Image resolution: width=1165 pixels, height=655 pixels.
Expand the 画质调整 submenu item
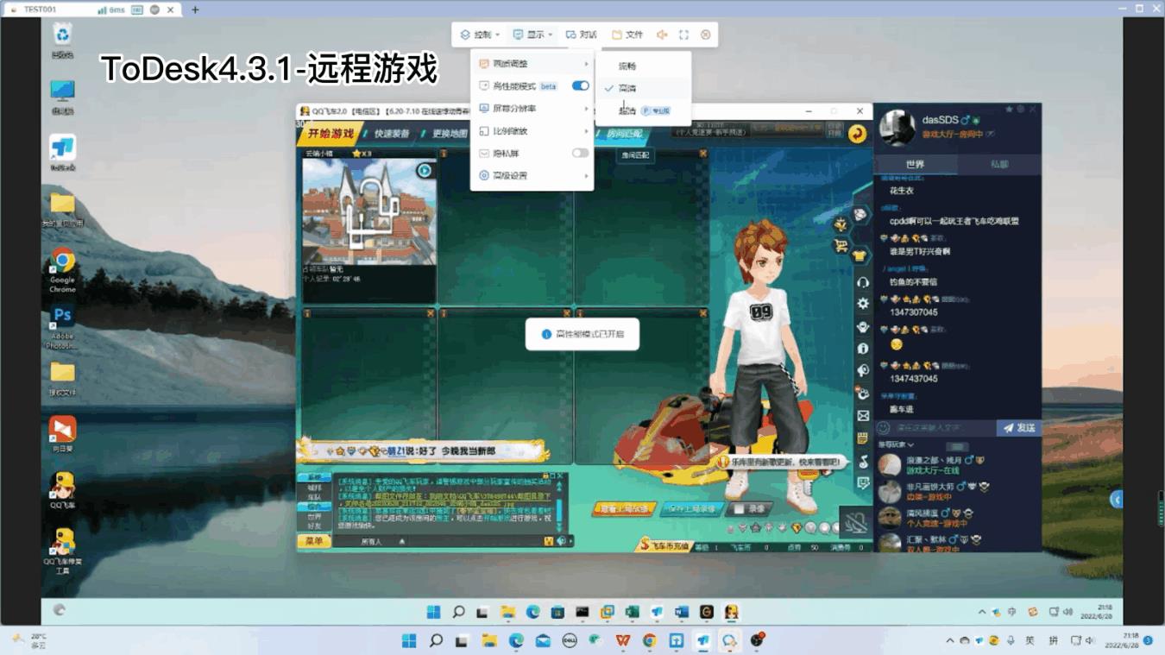coord(532,64)
